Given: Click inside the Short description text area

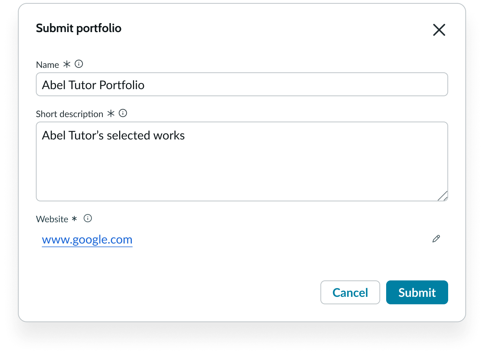Looking at the screenshot, I should [242, 160].
